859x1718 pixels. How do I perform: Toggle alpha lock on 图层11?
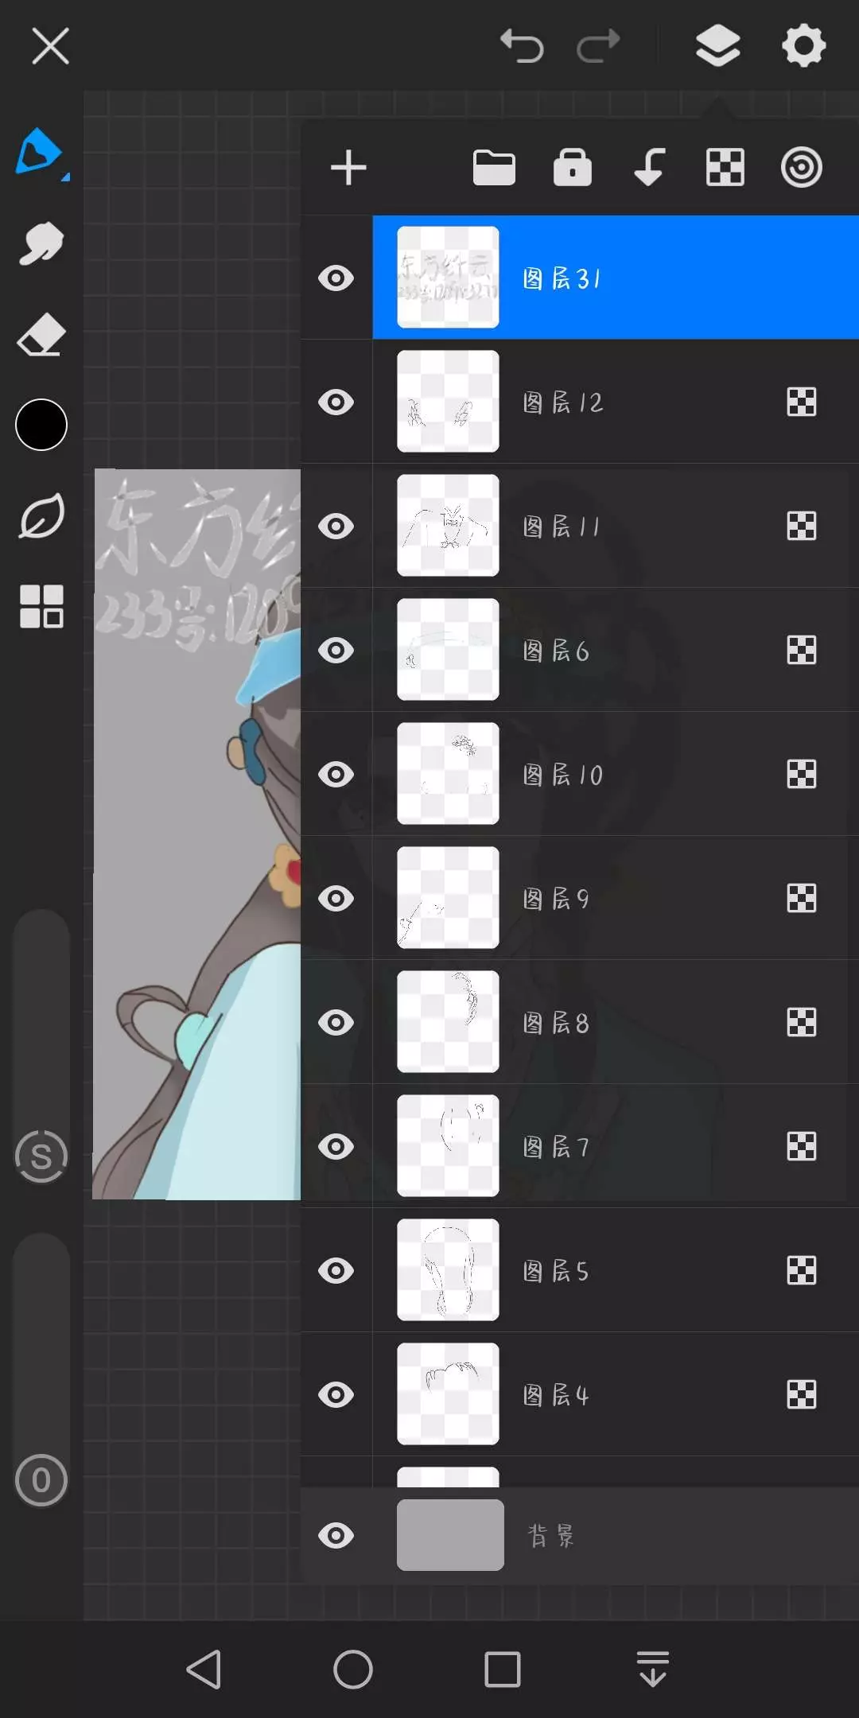click(x=801, y=526)
